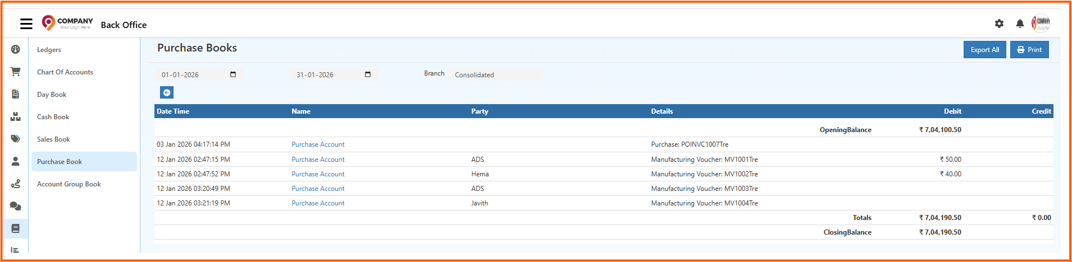The image size is (1072, 262).
Task: Click the Purchase Books page heading
Action: (197, 48)
